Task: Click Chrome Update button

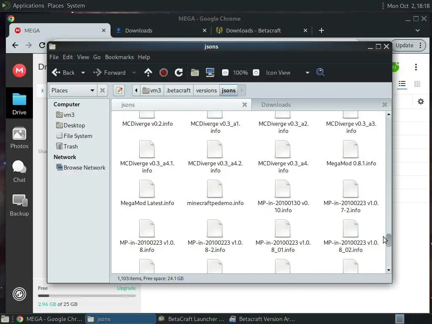Action: tap(404, 46)
